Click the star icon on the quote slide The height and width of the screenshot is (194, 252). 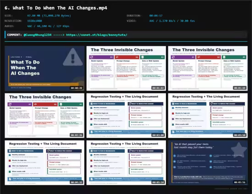[x=239, y=150]
